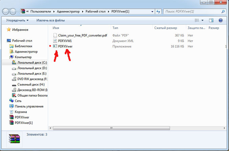This screenshot has width=229, height=151.
Task: Click the Документ XML type cell
Action: pos(123,41)
